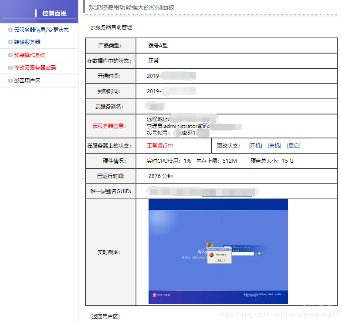Click the [开机] power-on link
Screen dimensions: 342x322
tap(255, 145)
